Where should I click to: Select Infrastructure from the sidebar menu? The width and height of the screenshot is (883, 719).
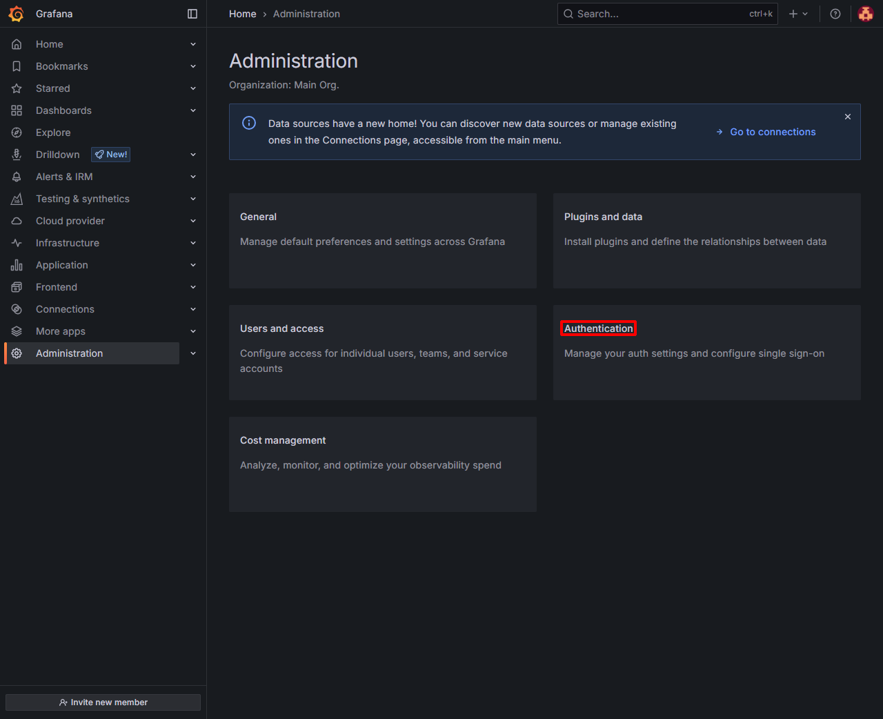pyautogui.click(x=68, y=243)
